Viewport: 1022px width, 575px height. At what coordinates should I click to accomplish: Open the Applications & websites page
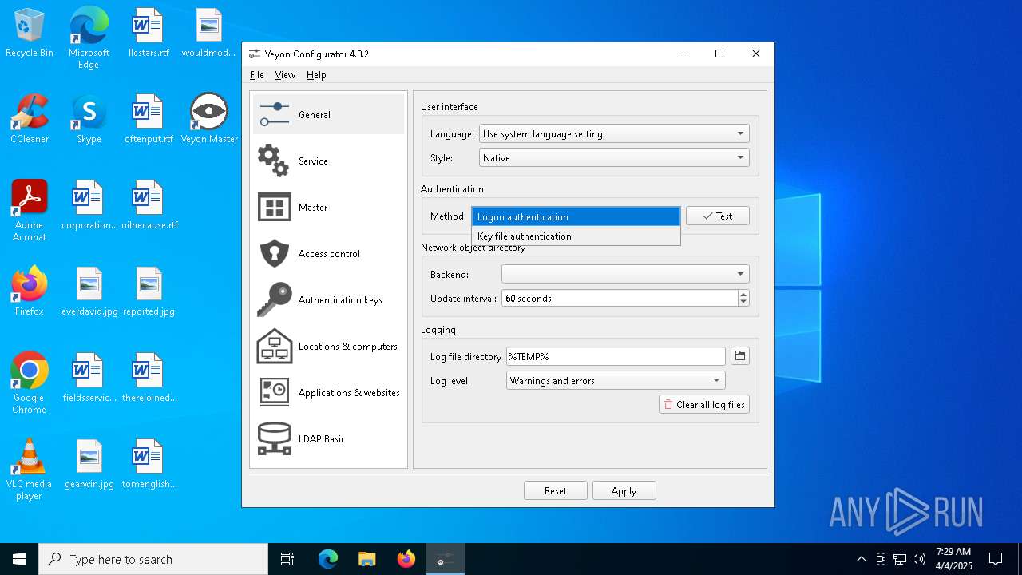(x=328, y=392)
